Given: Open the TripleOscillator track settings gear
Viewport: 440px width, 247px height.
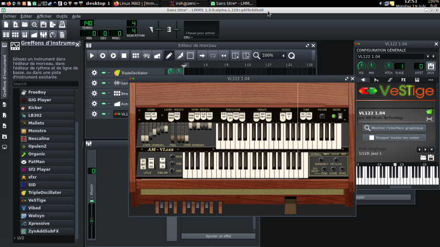Looking at the screenshot, I should 94,73.
